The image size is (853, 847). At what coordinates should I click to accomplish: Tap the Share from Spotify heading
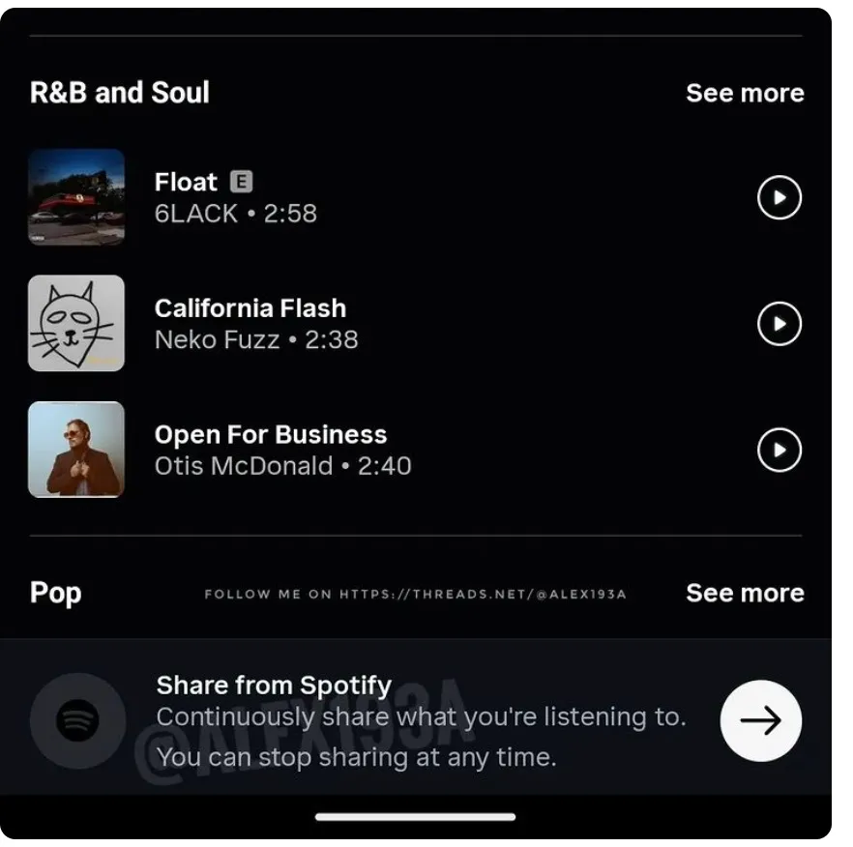coord(274,686)
